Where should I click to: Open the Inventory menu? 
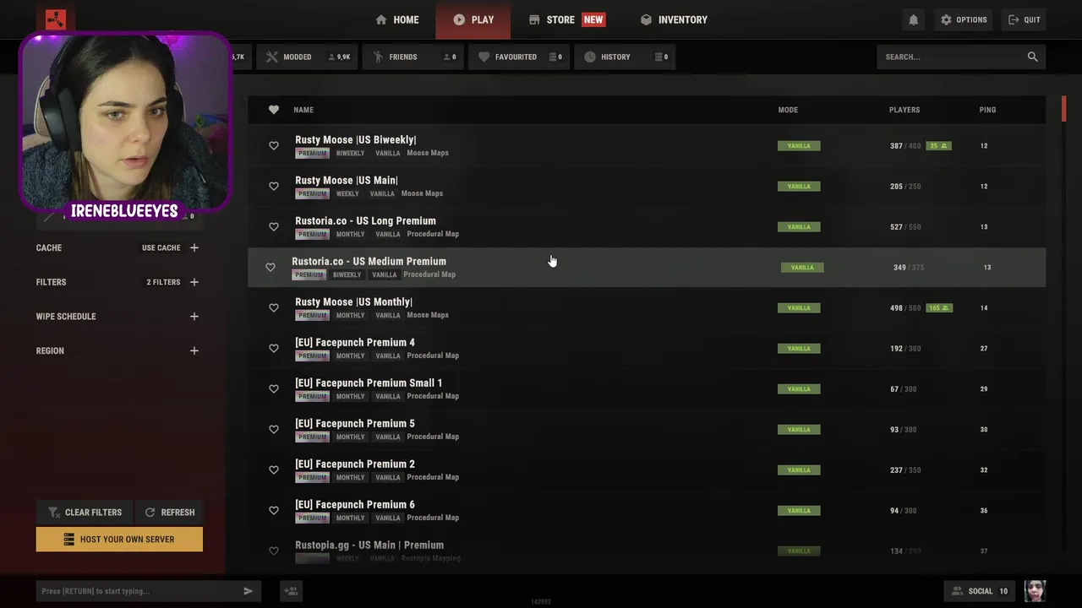674,19
